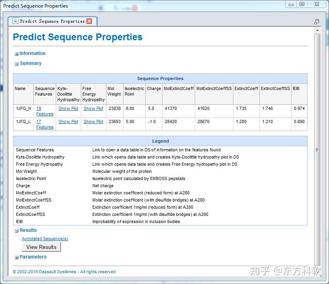Open 17 Features for sequence 1JFQ_L
Viewport: 329px width, 284px height.
pyautogui.click(x=45, y=124)
